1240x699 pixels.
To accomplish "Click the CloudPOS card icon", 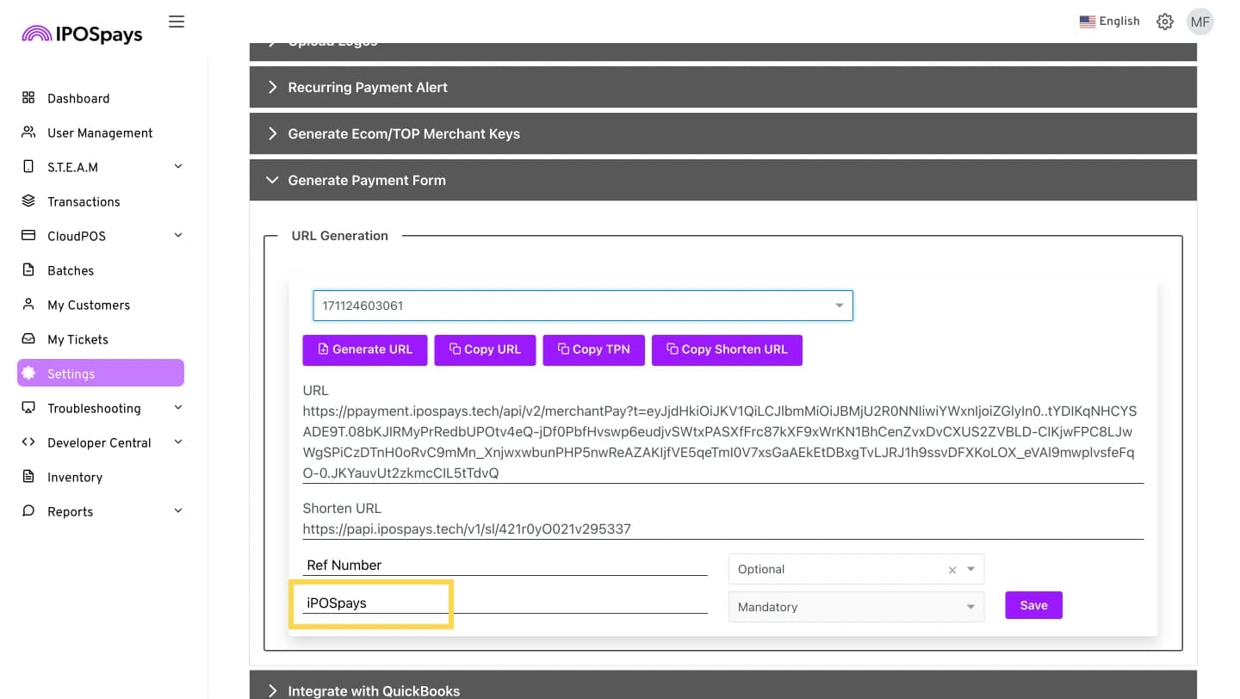I will click(x=28, y=236).
